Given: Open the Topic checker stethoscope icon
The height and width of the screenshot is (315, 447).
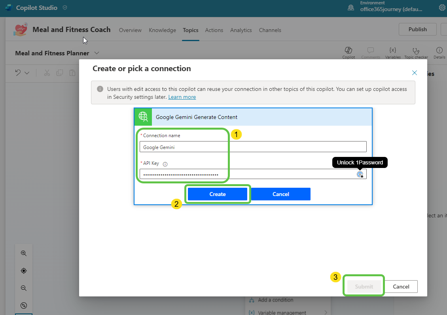Looking at the screenshot, I should click(x=416, y=51).
